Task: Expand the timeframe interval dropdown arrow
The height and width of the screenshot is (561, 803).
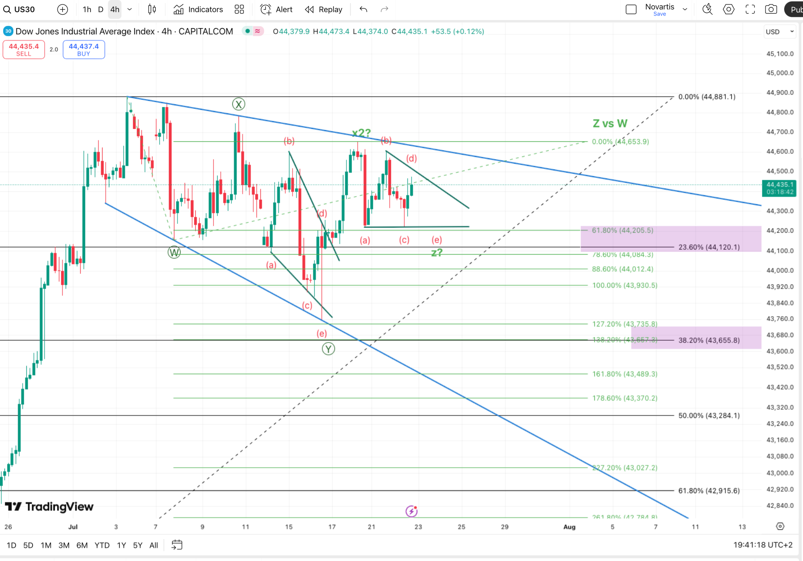Action: [x=130, y=9]
